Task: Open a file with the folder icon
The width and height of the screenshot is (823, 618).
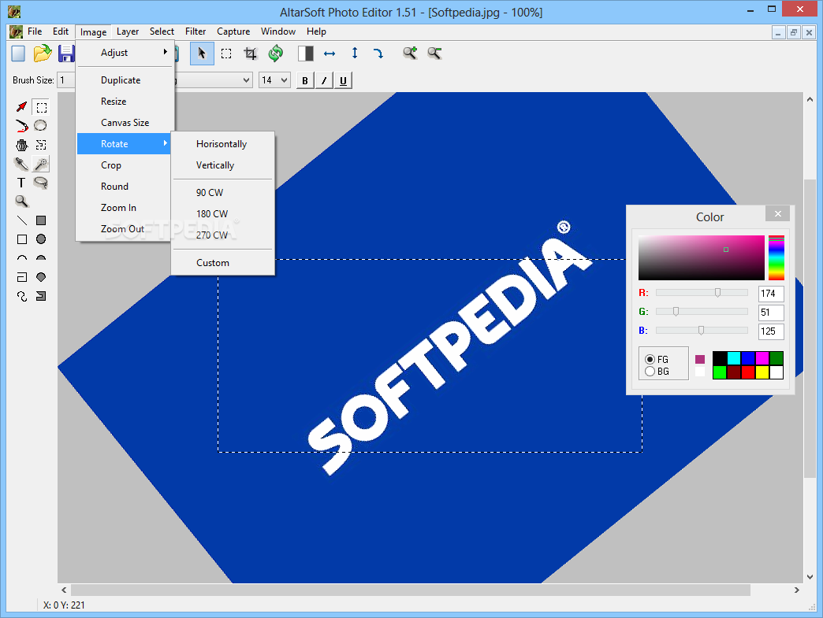Action: click(43, 54)
